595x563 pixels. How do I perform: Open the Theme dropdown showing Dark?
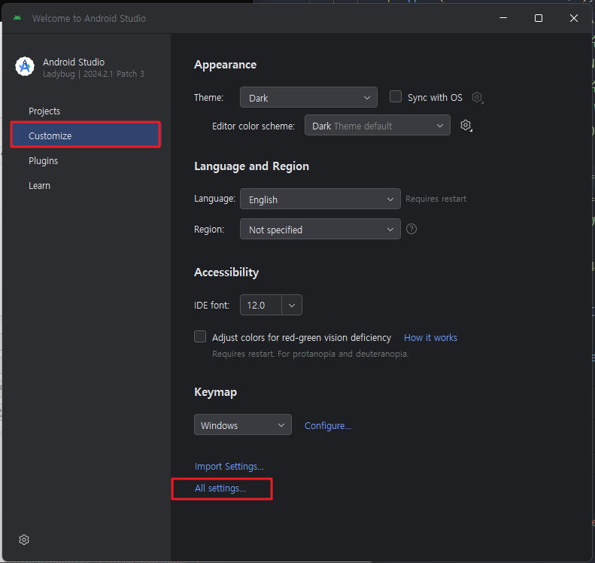pyautogui.click(x=308, y=97)
